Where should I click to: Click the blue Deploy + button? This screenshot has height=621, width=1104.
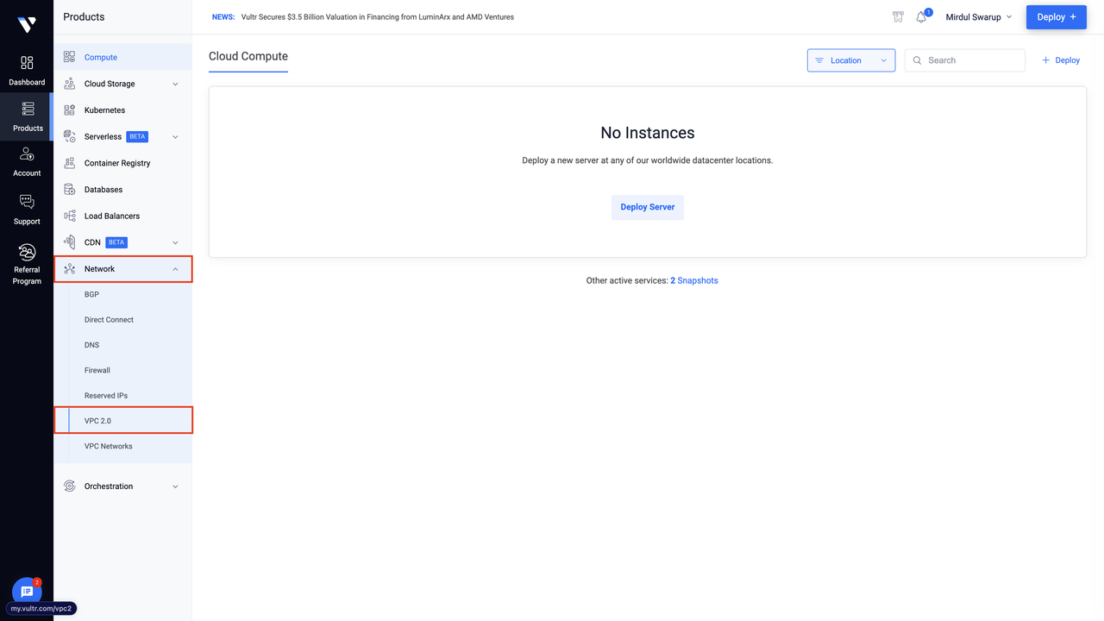[x=1056, y=17]
